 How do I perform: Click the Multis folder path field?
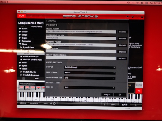point(81,32)
